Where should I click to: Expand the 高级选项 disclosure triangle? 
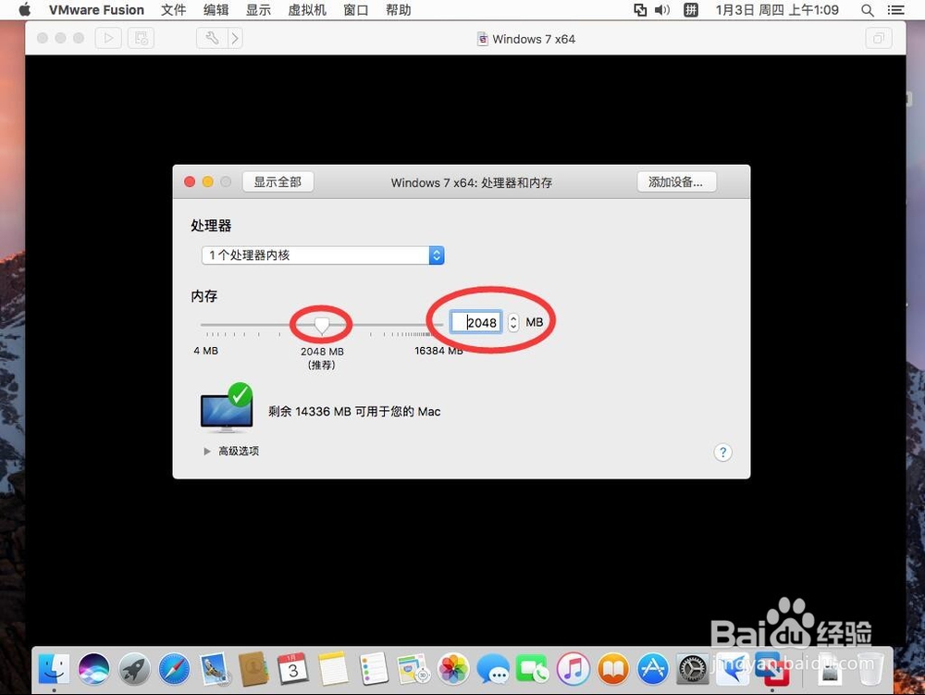pos(207,452)
